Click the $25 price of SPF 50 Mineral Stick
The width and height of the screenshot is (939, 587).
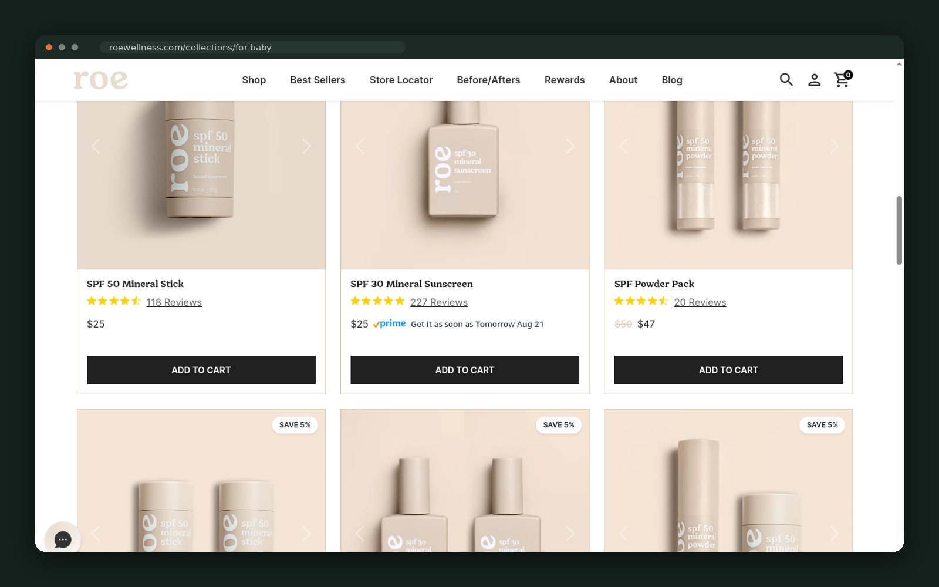tap(96, 324)
